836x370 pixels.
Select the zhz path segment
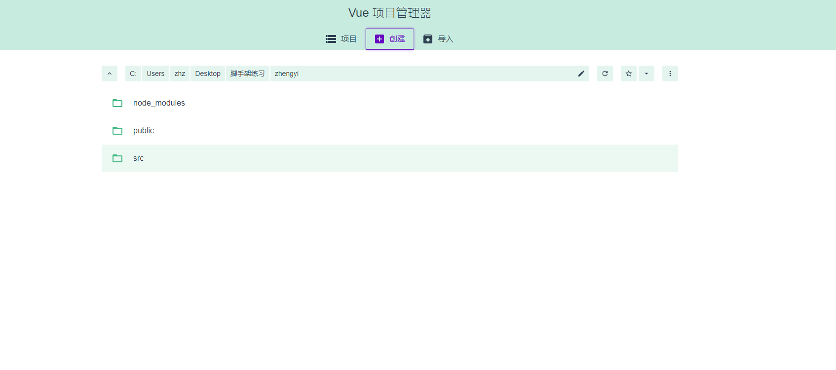[x=180, y=74]
